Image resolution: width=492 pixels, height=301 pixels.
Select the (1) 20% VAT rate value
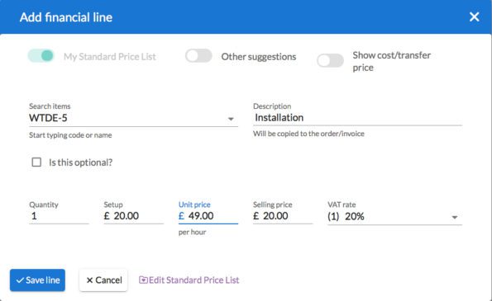pos(346,216)
